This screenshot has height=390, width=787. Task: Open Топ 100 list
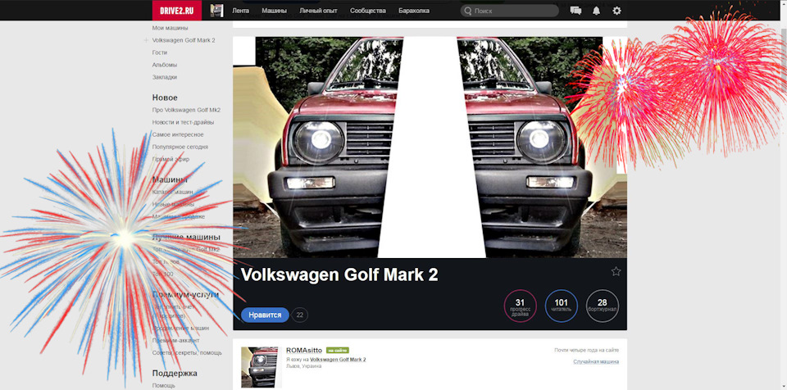(x=162, y=274)
